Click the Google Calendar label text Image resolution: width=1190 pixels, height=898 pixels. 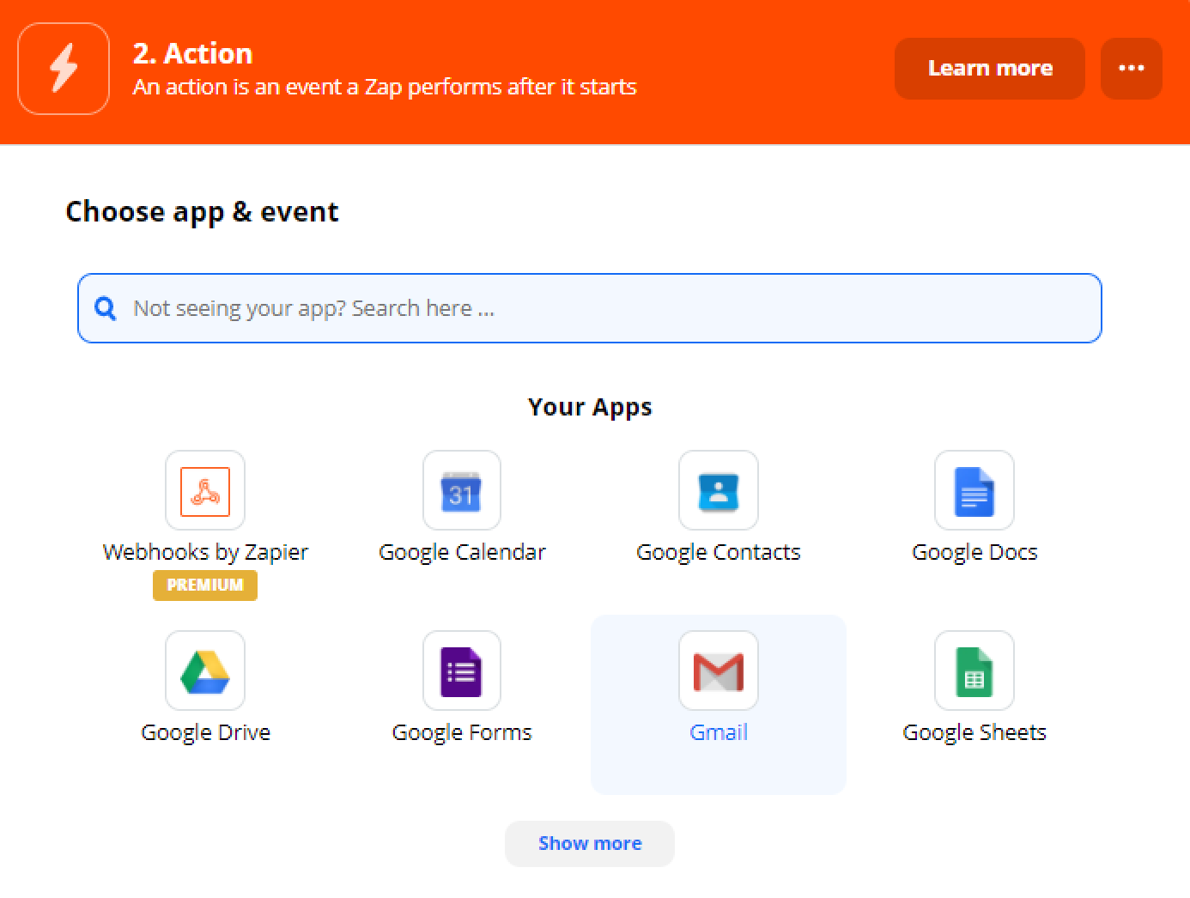[462, 552]
